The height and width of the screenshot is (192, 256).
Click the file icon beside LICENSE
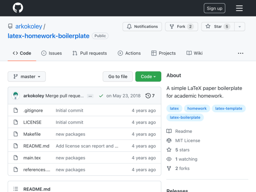pos(16,122)
